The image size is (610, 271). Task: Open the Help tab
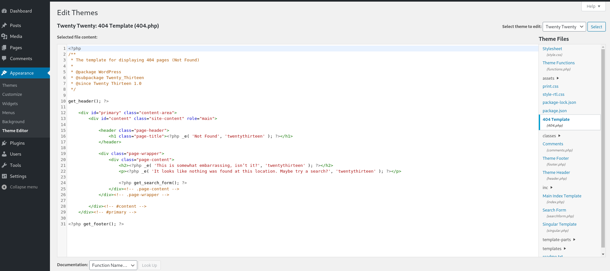click(593, 6)
